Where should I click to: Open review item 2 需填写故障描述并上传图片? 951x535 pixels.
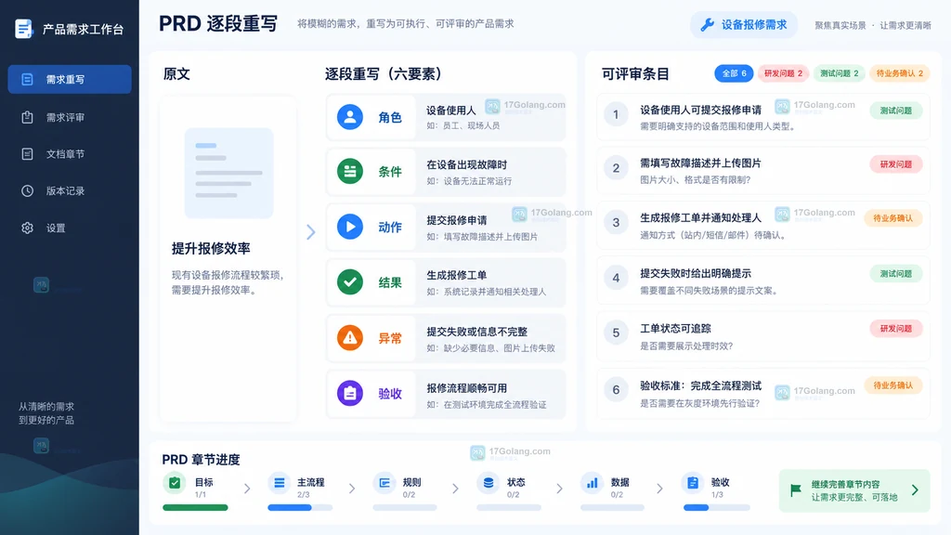tap(763, 171)
